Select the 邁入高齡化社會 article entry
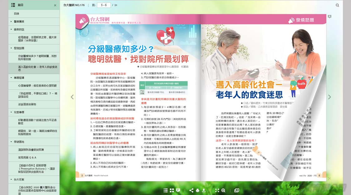This screenshot has height=195, width=351. pos(34,68)
